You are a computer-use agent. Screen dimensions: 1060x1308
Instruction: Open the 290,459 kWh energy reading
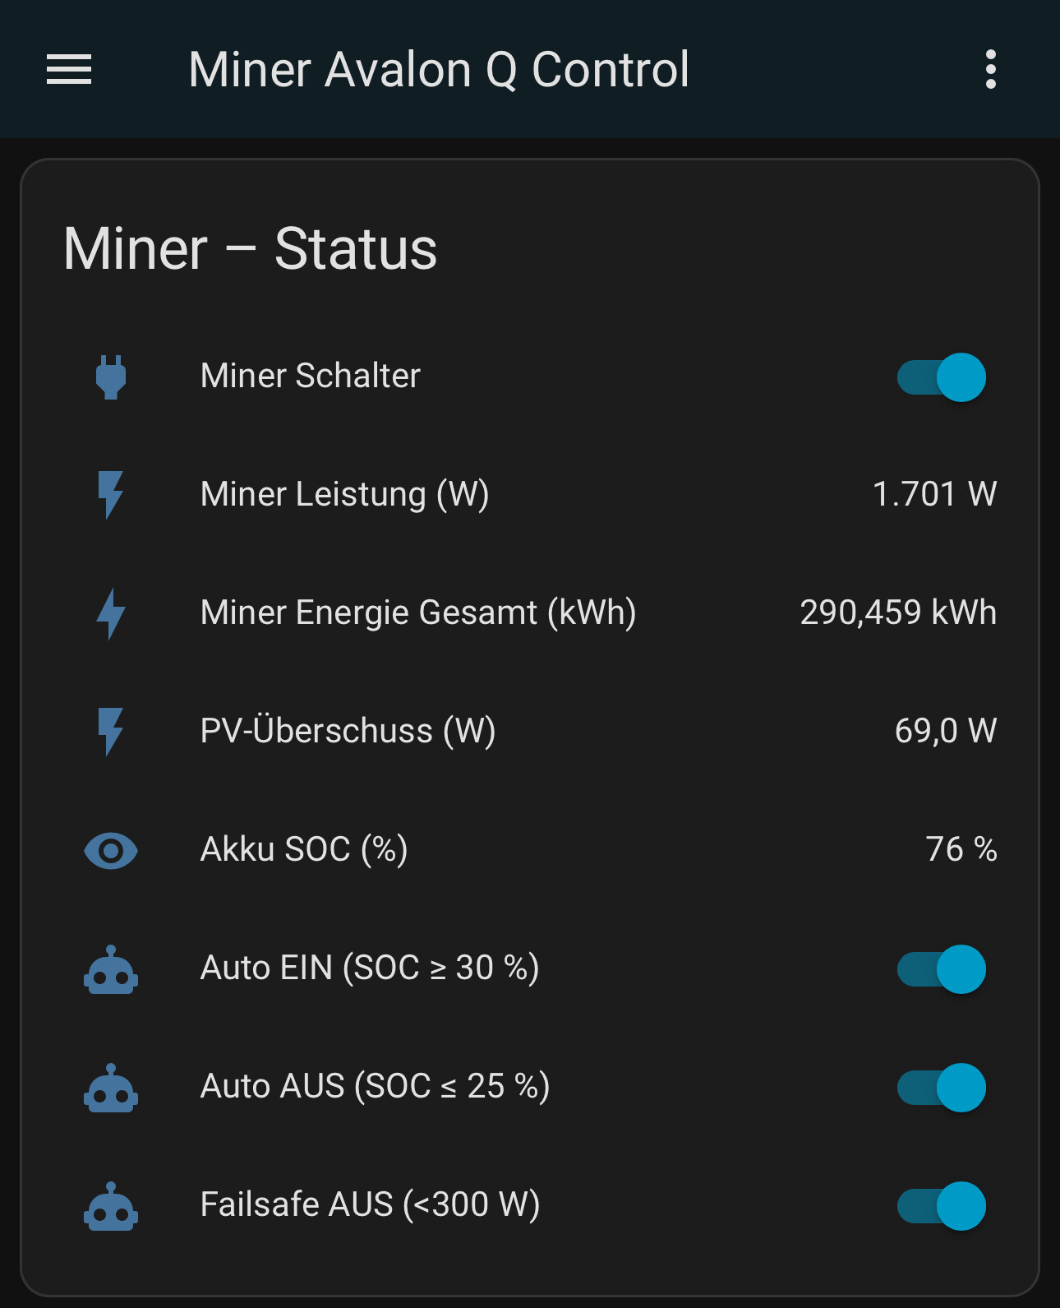pyautogui.click(x=898, y=613)
